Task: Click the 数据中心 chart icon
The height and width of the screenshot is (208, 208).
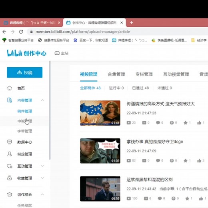Action: [10, 142]
